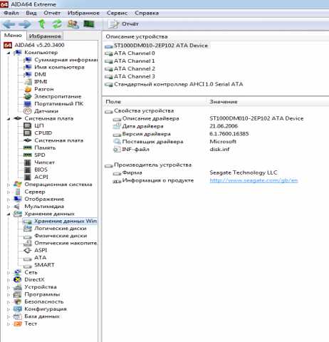This screenshot has width=329, height=342.
Task: Switch to the Избранное sidebar tab
Action: (x=45, y=36)
